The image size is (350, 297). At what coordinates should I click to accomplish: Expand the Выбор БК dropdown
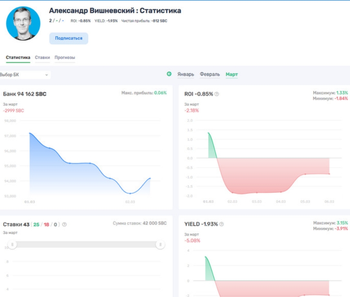pos(24,74)
